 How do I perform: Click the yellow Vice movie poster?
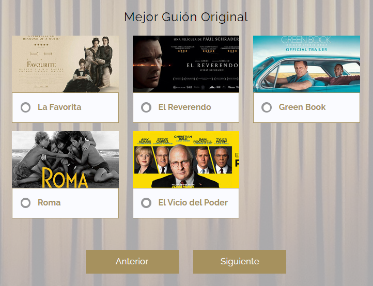click(x=186, y=160)
